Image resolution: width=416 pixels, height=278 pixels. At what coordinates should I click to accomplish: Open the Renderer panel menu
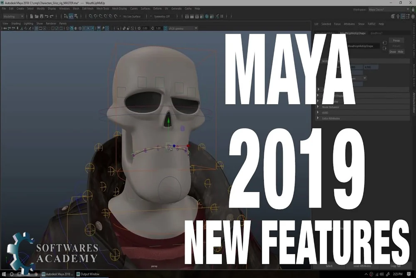pyautogui.click(x=51, y=24)
